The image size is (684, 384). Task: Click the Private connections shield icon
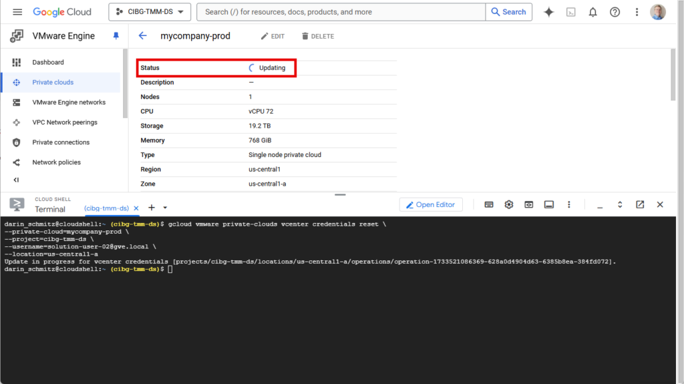(x=17, y=142)
